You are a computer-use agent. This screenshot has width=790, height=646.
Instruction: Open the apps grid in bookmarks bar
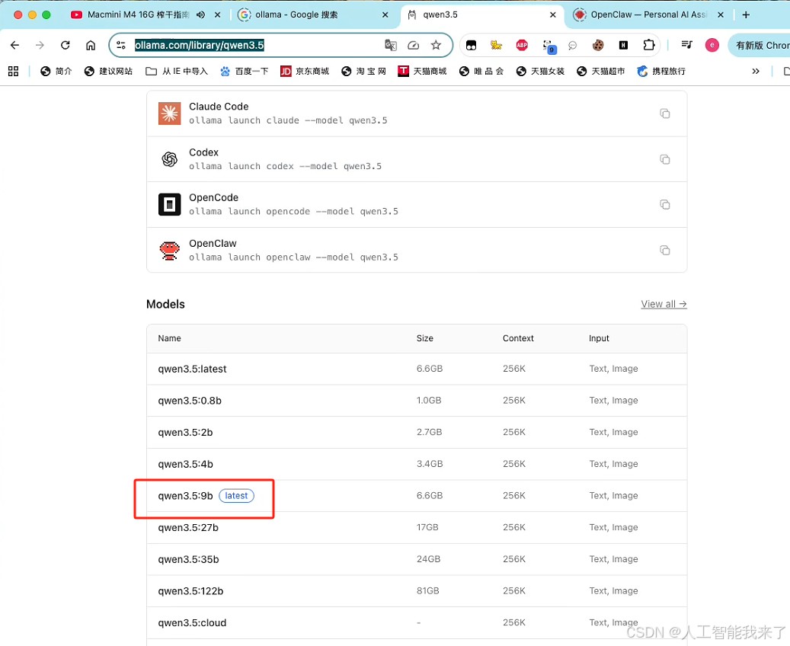coord(13,71)
